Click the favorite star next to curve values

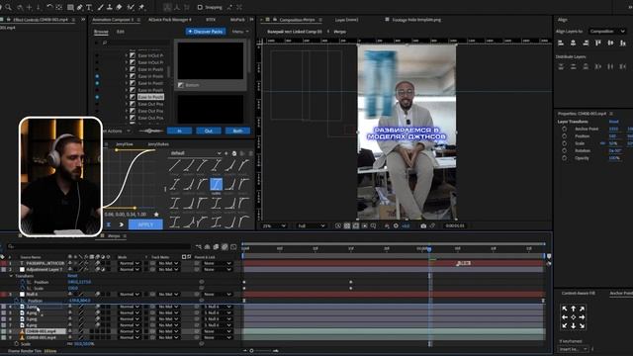[x=156, y=215]
